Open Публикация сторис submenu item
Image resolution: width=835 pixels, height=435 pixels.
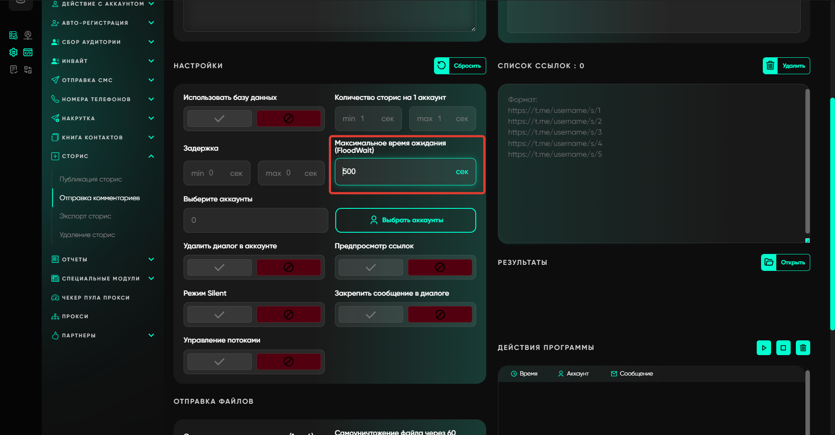90,179
